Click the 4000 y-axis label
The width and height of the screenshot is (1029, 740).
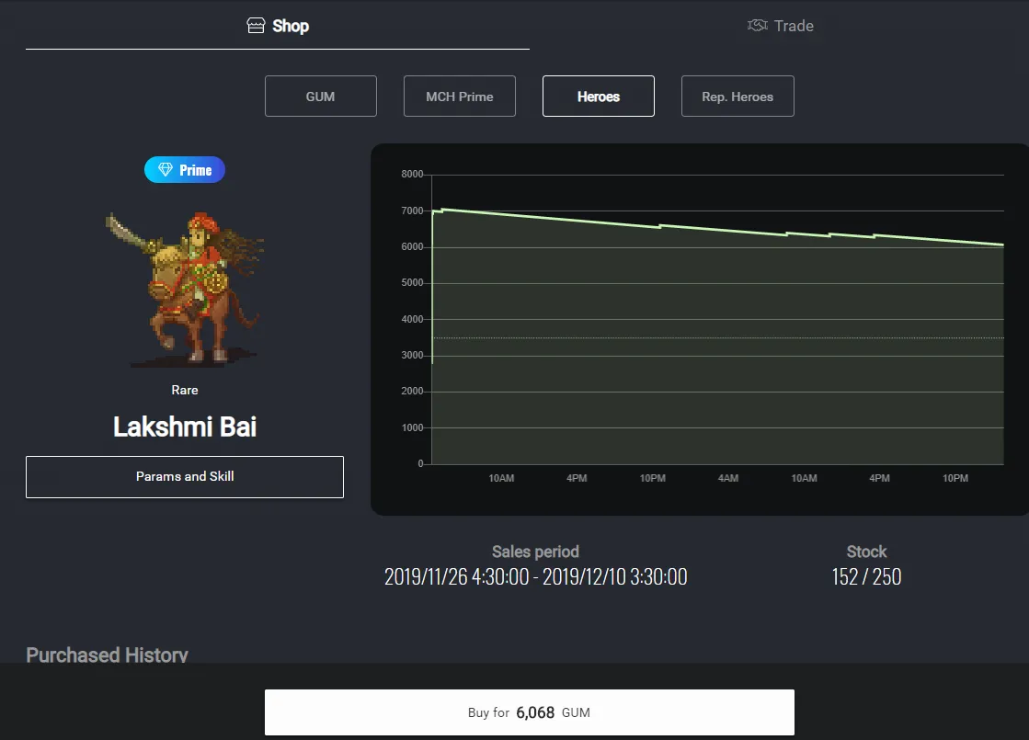tap(412, 320)
